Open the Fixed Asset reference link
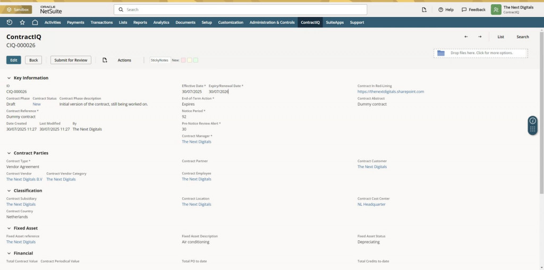This screenshot has width=544, height=270. 21,242
